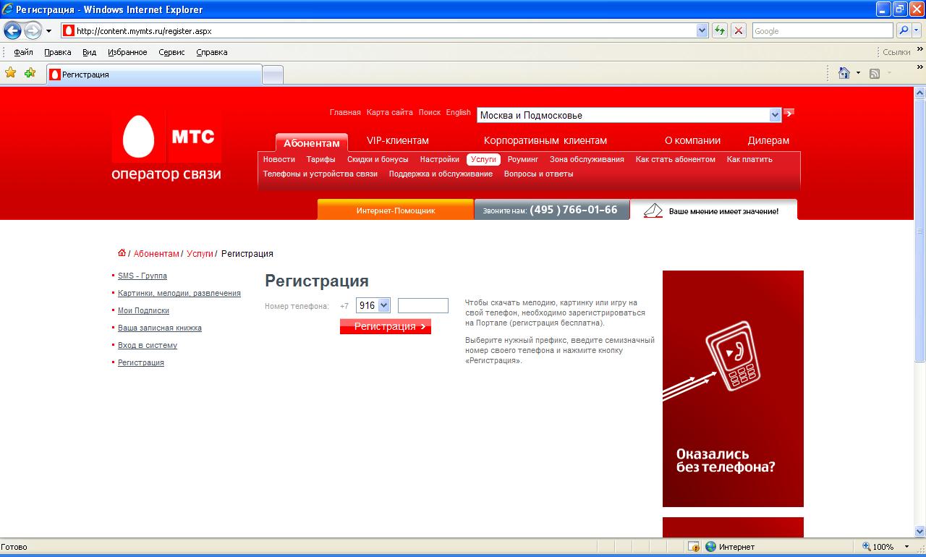Screen dimensions: 926x557
Task: Select the Корпоративным клиентам tab
Action: (545, 140)
